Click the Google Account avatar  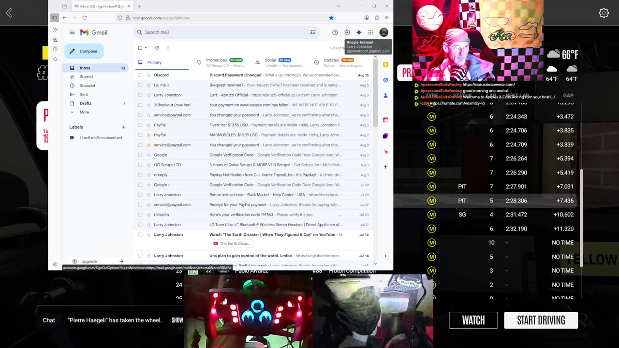coord(383,32)
